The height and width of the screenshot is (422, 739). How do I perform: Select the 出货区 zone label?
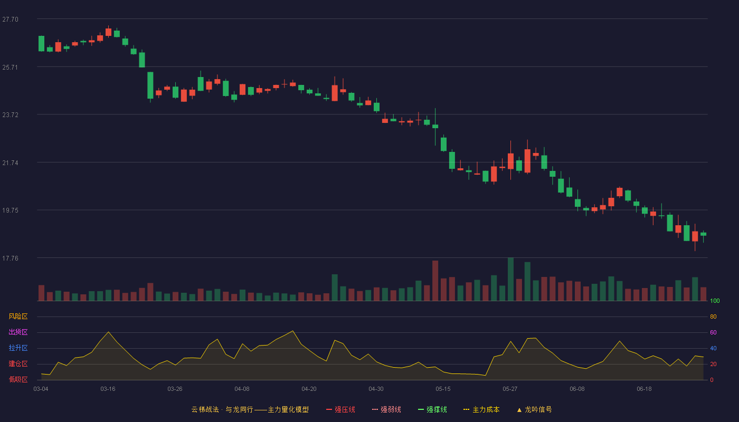(18, 332)
